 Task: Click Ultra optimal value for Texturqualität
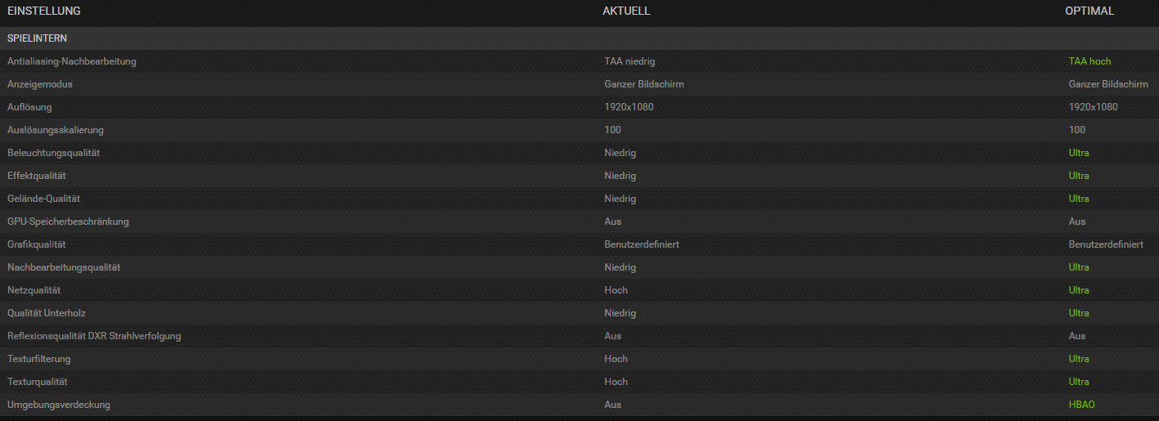pos(1079,382)
